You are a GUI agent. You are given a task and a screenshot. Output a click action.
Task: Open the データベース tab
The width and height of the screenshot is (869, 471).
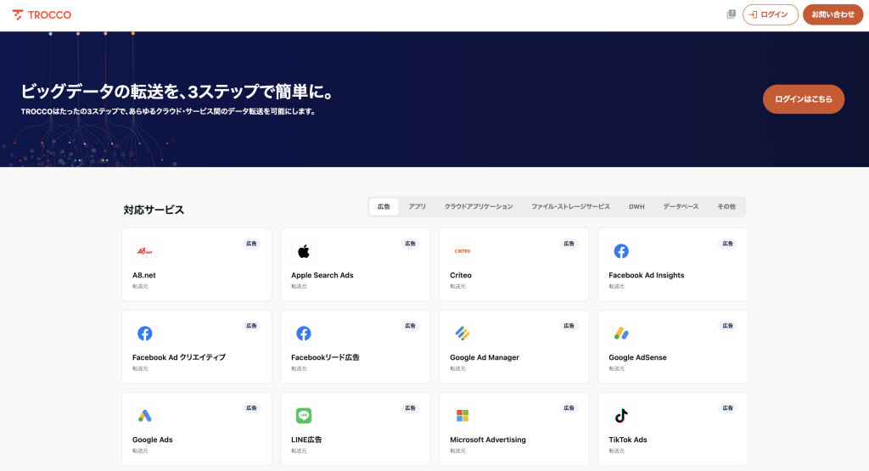point(681,207)
